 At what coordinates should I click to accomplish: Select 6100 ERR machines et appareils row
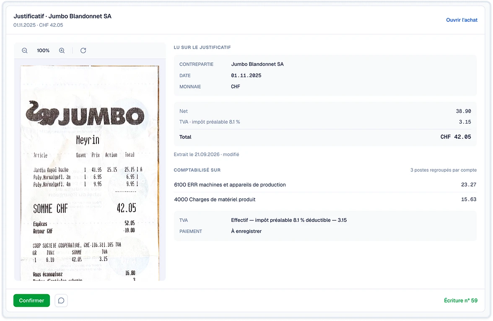click(325, 185)
